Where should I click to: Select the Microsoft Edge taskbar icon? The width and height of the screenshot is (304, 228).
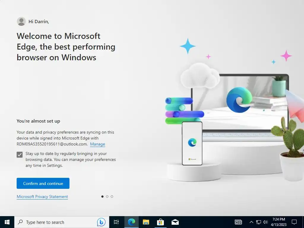[131, 222]
